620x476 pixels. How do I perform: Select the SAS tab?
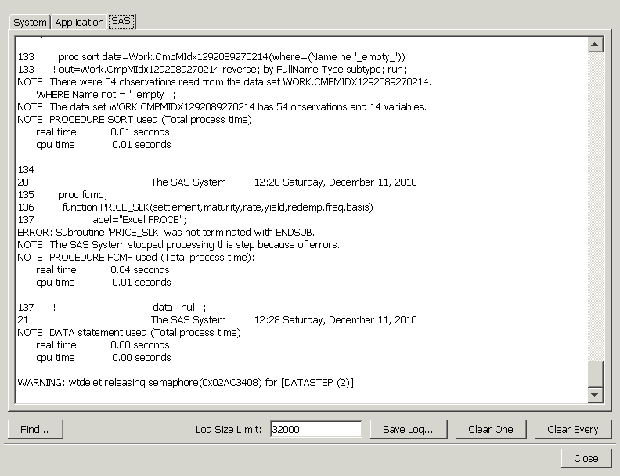pyautogui.click(x=121, y=21)
